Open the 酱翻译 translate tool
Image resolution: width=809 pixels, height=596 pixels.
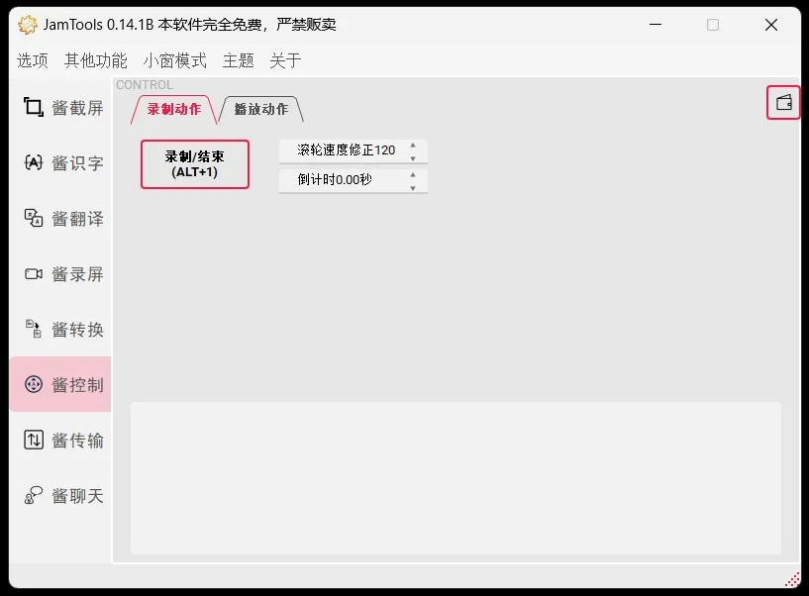pos(60,218)
